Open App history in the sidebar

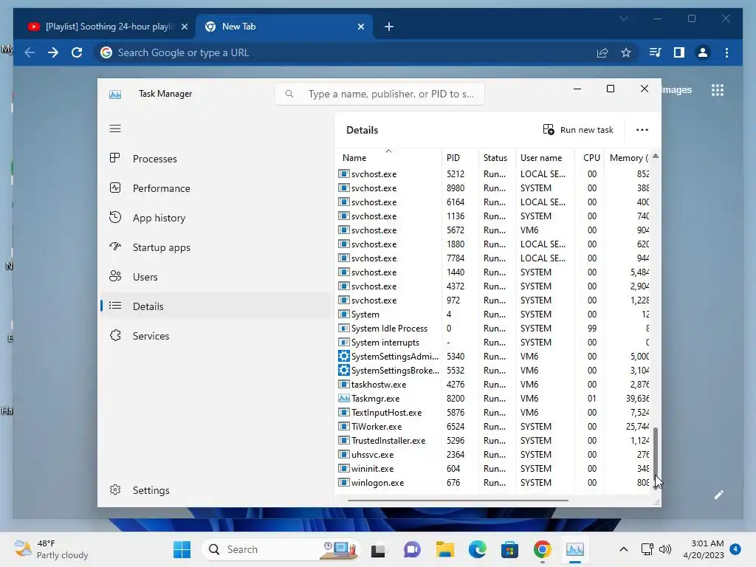[215, 218]
